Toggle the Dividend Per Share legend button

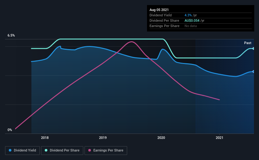point(62,151)
